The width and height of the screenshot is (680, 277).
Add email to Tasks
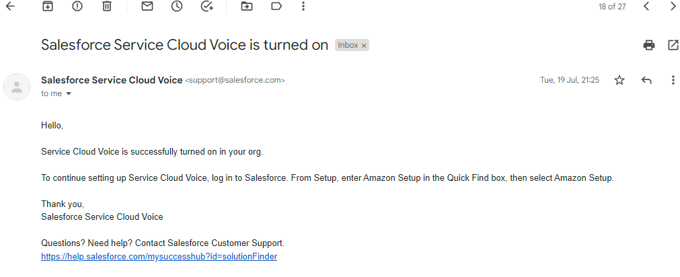[206, 6]
